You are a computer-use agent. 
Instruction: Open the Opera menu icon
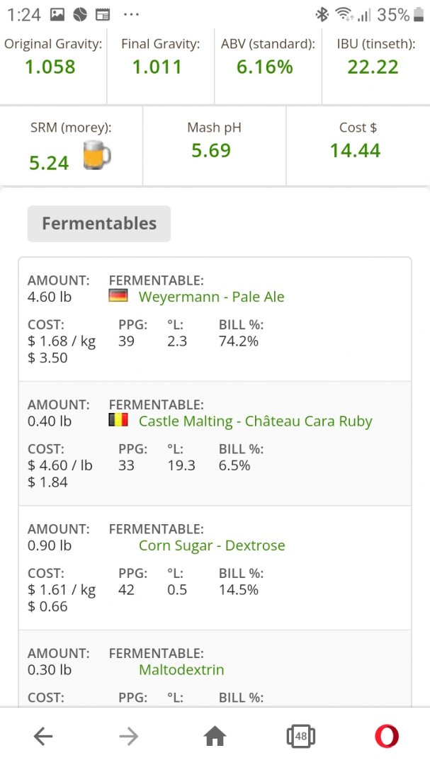(x=387, y=736)
